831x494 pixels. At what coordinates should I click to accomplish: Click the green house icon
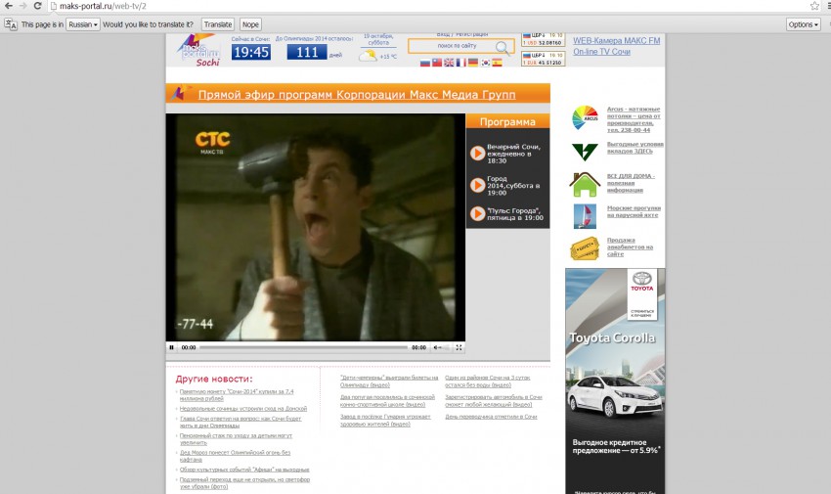coord(585,184)
